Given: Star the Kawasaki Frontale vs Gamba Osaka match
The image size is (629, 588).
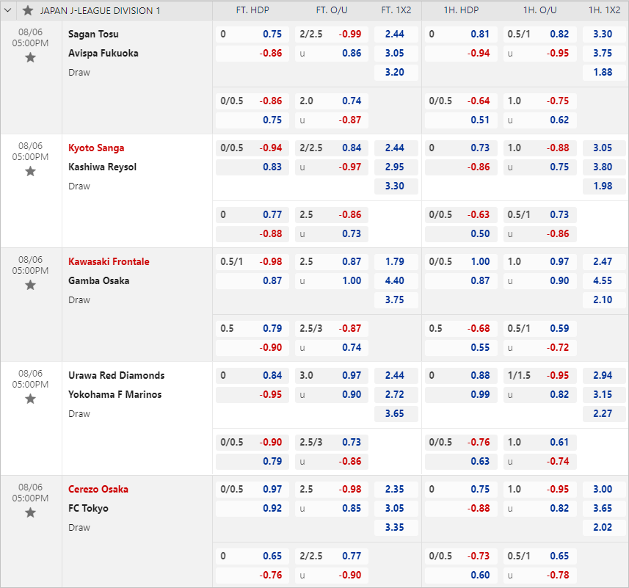Looking at the screenshot, I should [31, 285].
